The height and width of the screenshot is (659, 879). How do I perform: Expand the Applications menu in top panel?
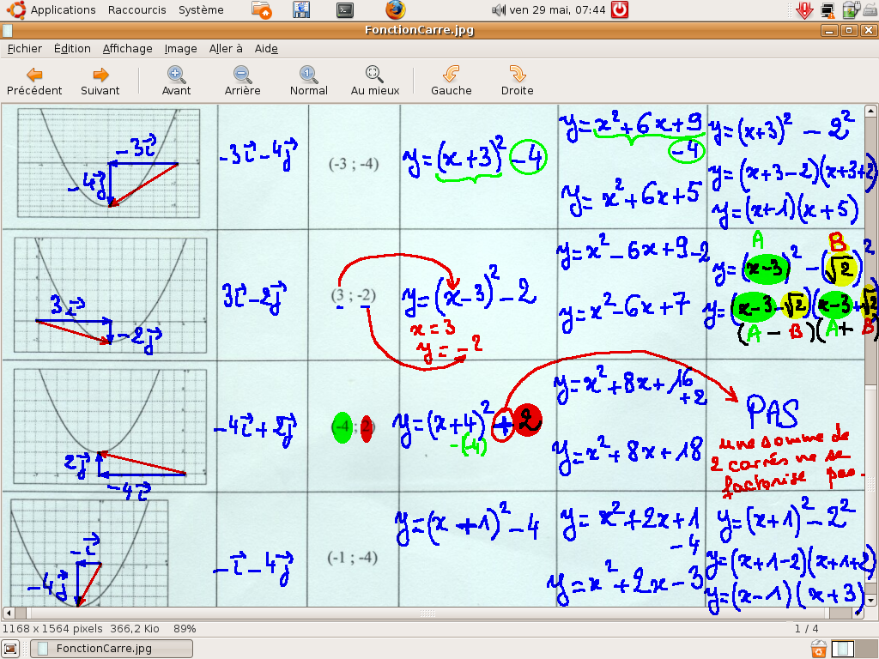(x=63, y=10)
